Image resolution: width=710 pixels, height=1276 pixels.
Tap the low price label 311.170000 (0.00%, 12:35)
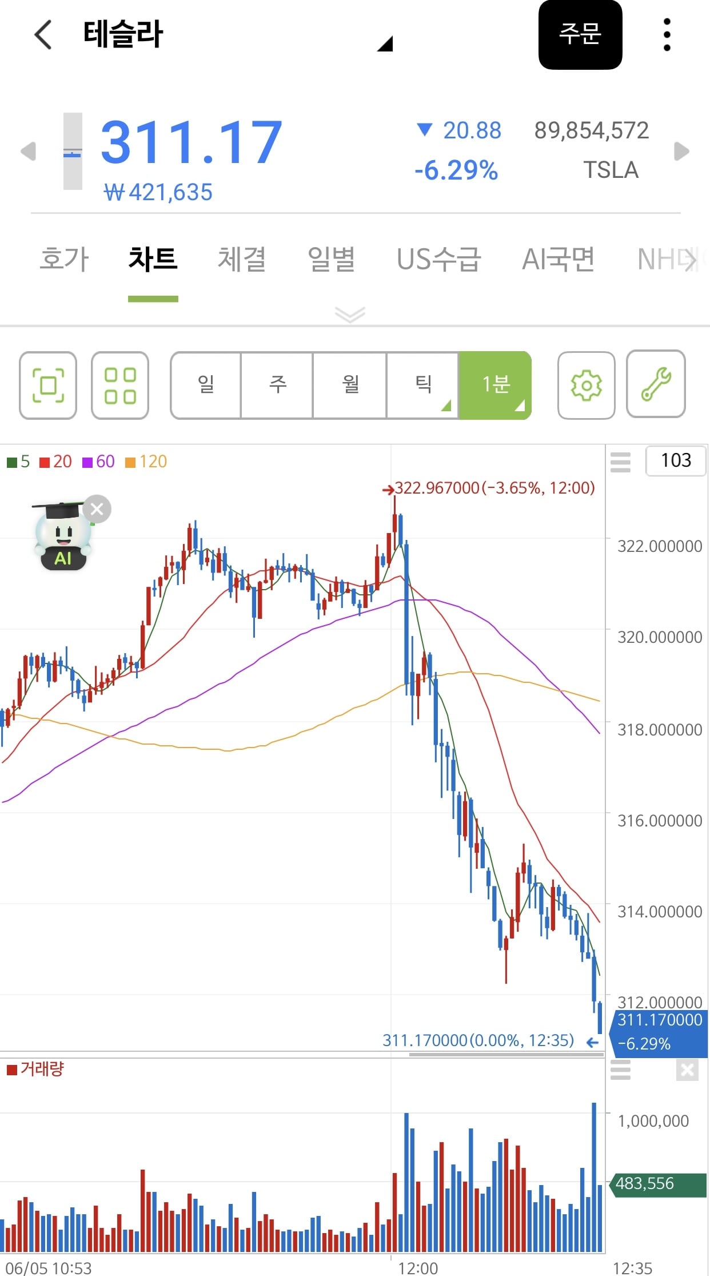(x=479, y=1040)
